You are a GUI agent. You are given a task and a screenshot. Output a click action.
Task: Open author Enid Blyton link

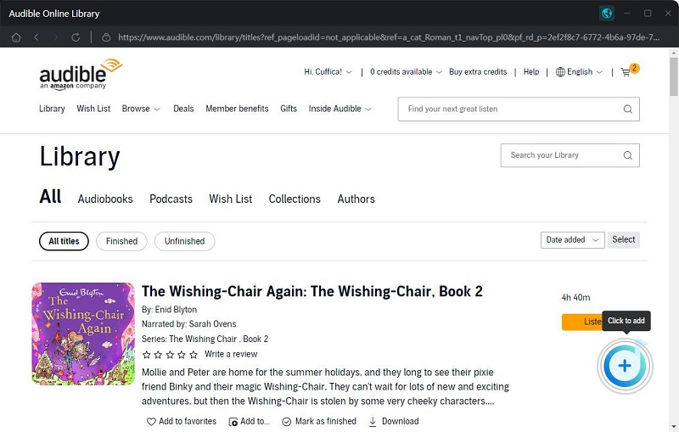coord(176,310)
